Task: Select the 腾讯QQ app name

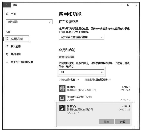Action: 71,106
